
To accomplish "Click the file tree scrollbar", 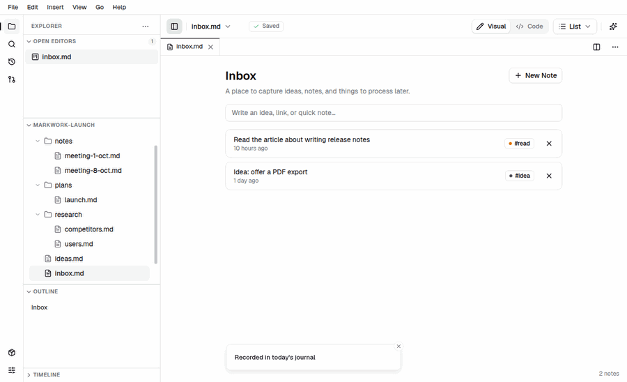I will [x=155, y=204].
